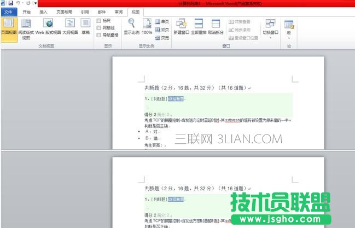Click highlighted text after [判断题] in lower pane
Viewport: 355px width, 228px height.
pyautogui.click(x=176, y=199)
